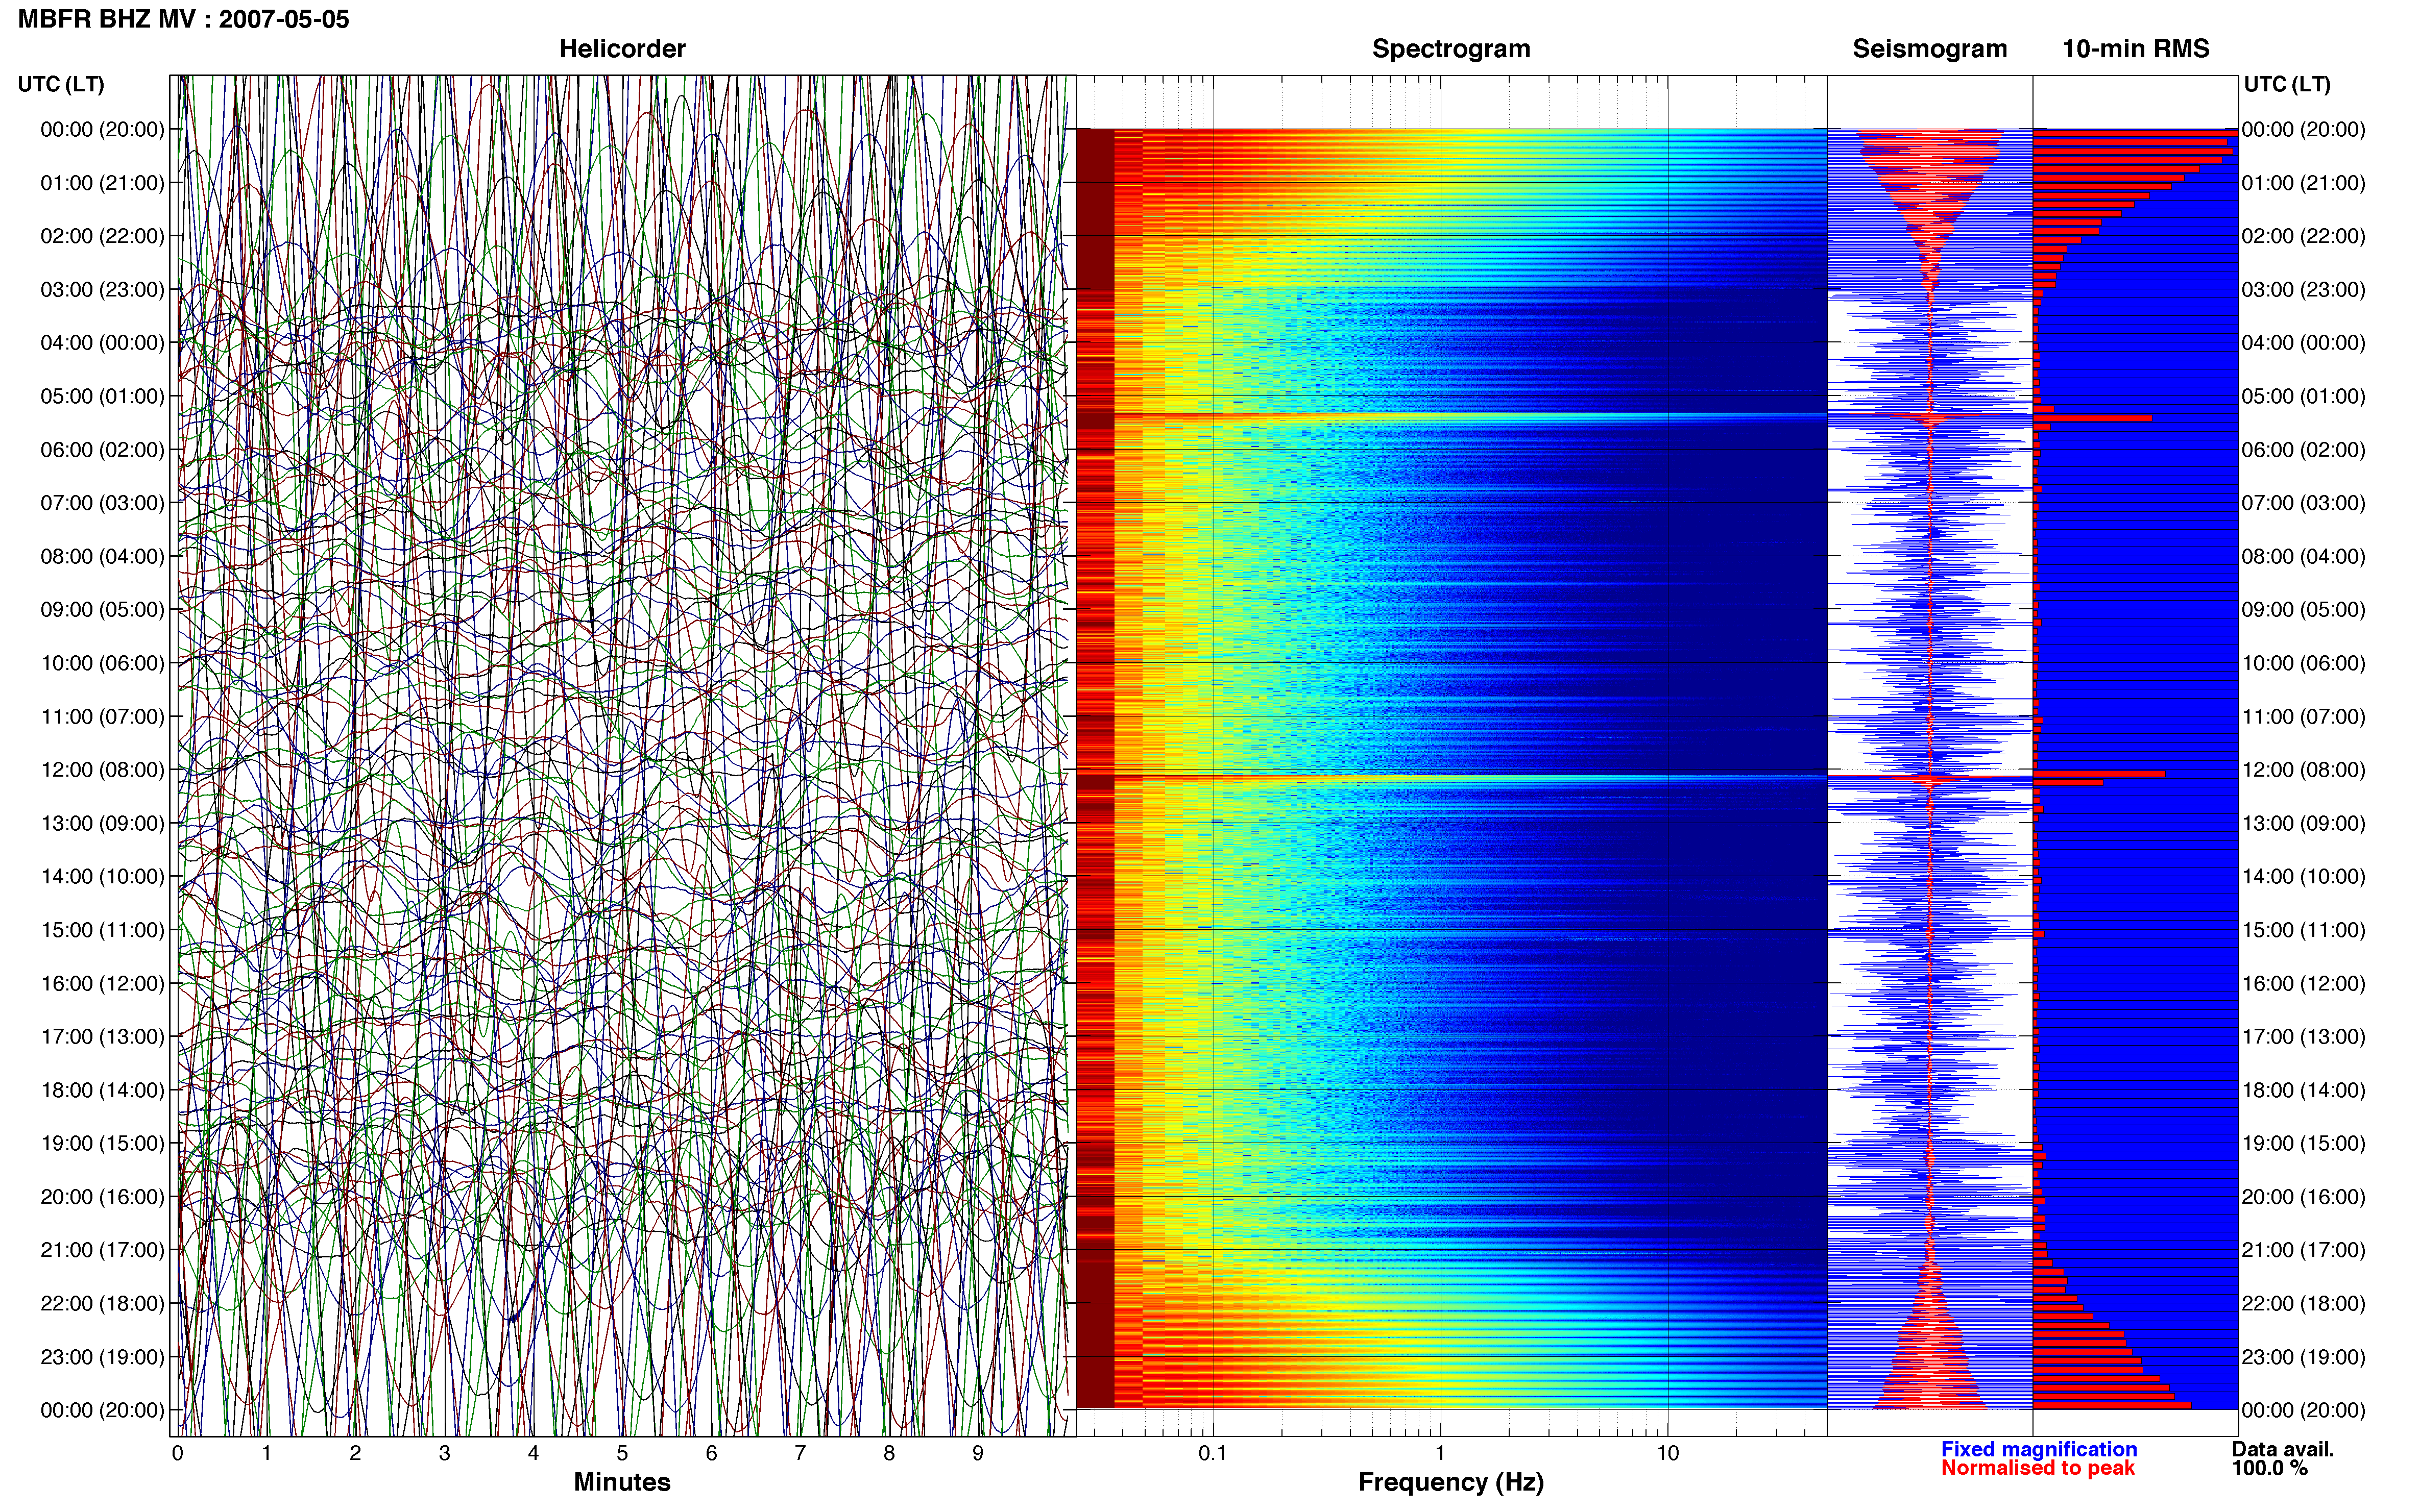Click the Normalised to peak legend text
The image size is (2420, 1512).
(x=2038, y=1467)
